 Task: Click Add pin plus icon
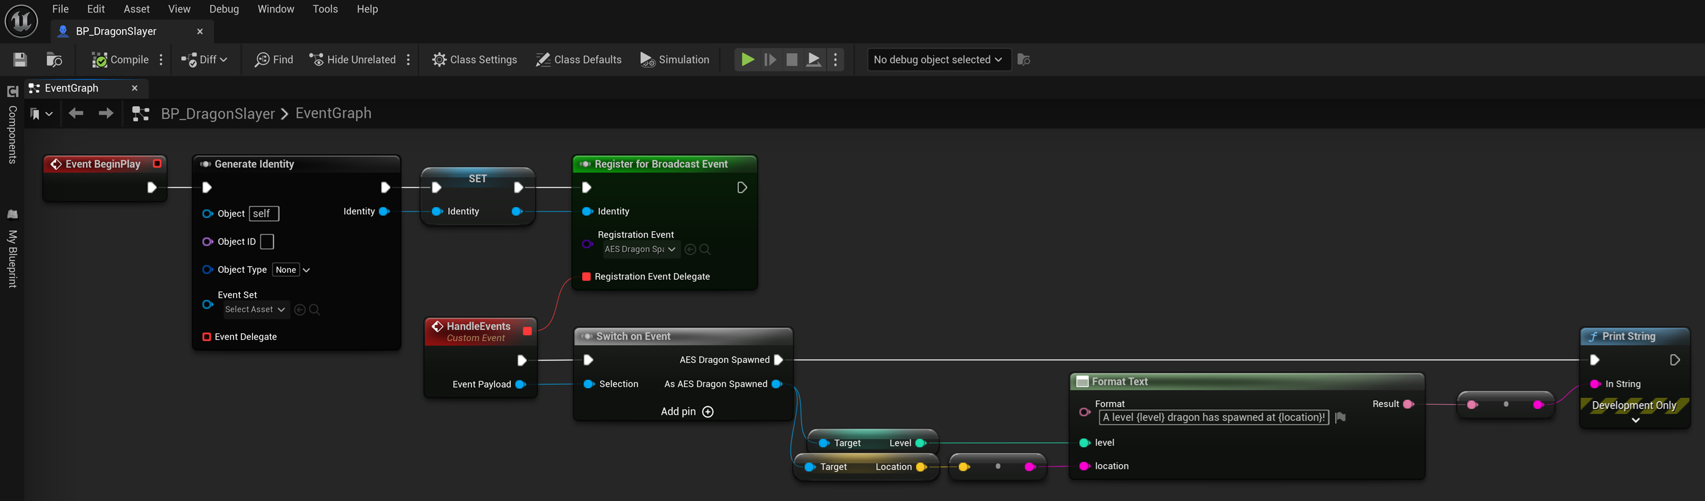(x=708, y=412)
